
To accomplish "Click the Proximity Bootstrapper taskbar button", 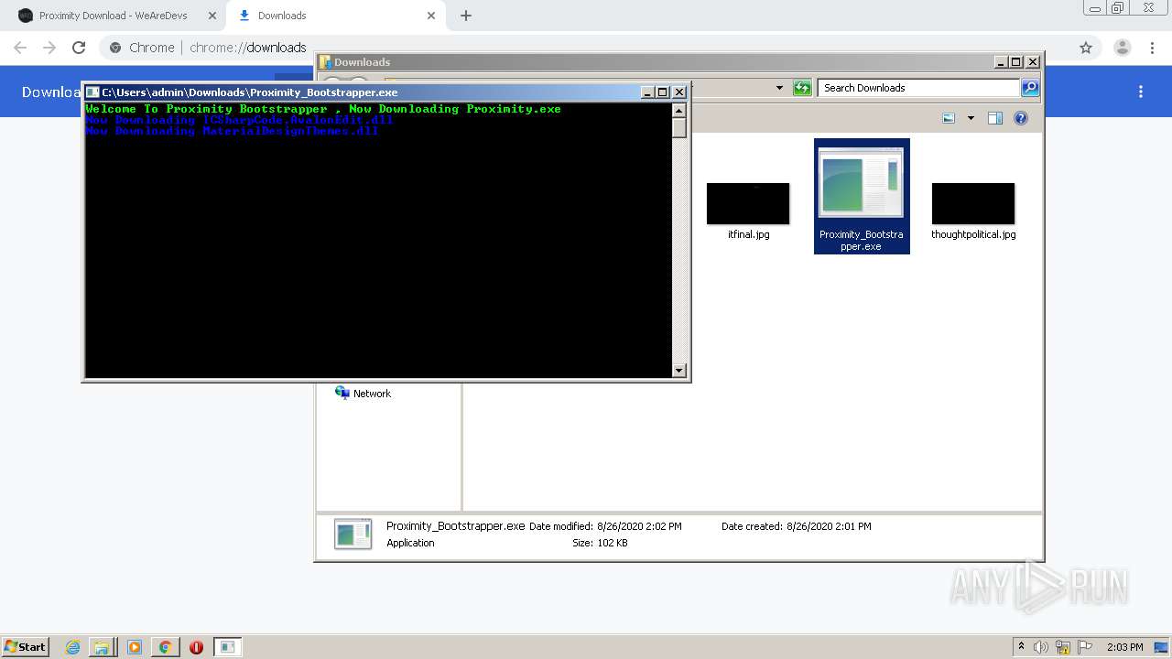I will [228, 647].
